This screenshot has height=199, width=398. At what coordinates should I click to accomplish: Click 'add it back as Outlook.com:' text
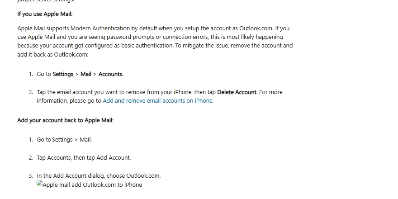[x=53, y=55]
